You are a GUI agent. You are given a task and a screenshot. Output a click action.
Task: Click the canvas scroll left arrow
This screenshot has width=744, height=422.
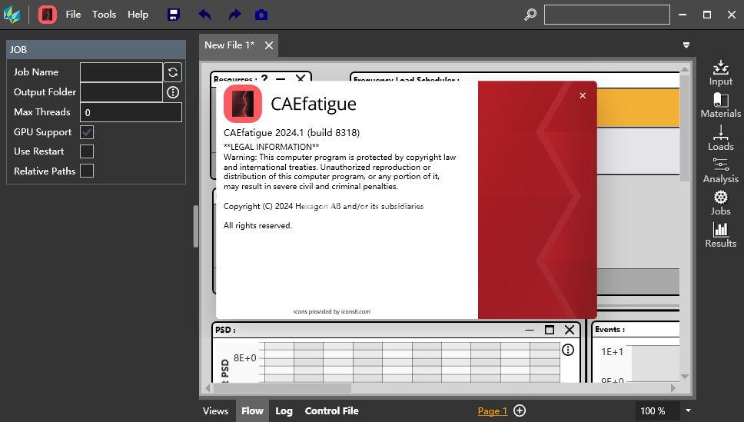(208, 388)
